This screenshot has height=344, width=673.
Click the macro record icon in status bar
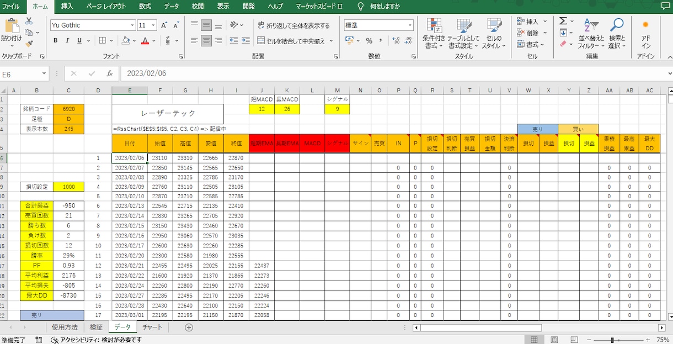point(39,340)
